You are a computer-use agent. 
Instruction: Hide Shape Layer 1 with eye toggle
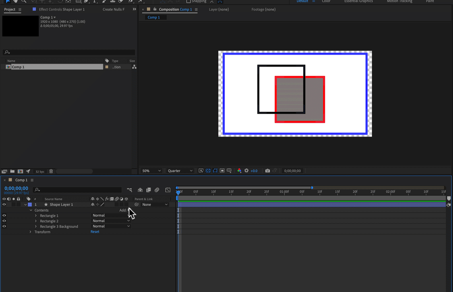(x=4, y=205)
